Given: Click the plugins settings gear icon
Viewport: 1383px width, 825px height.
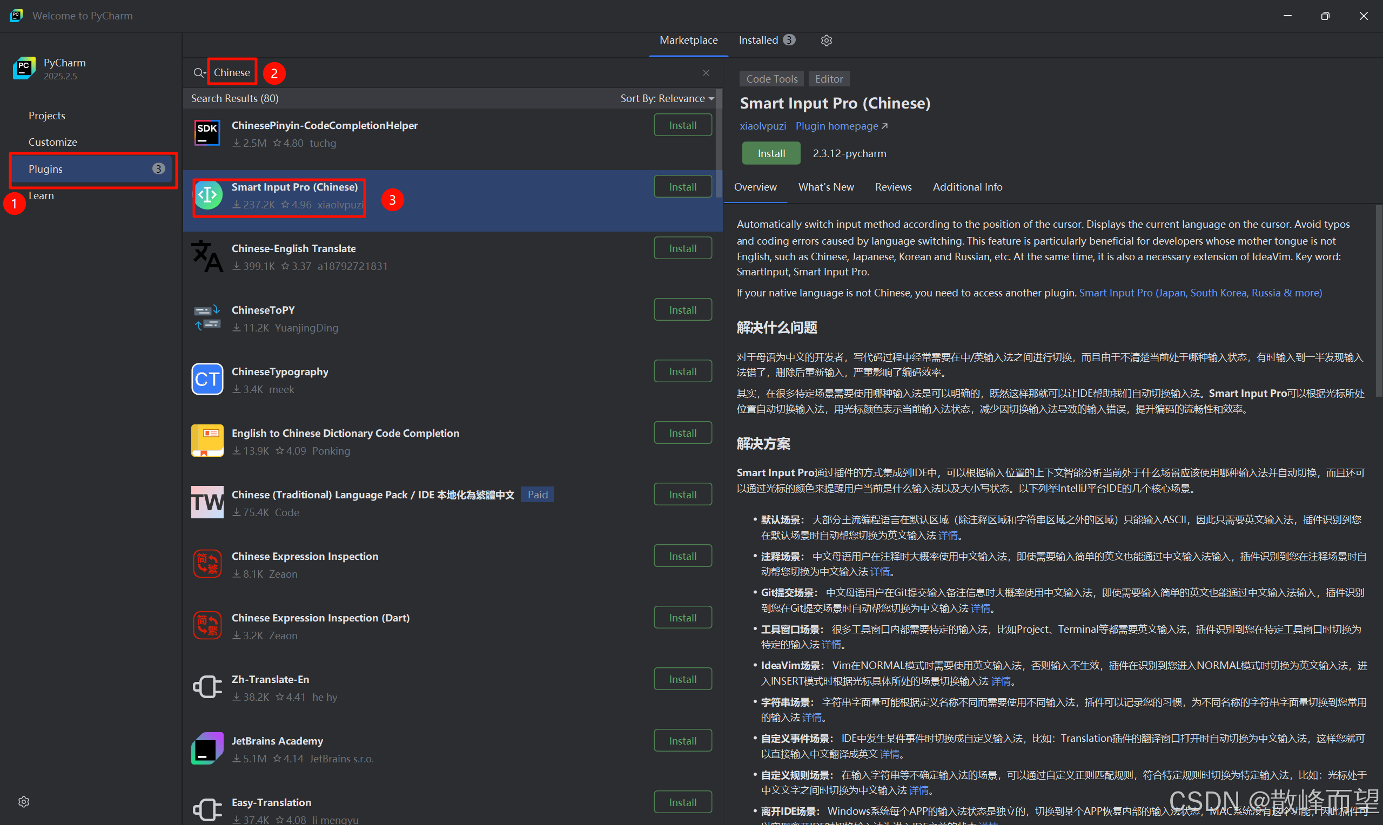Looking at the screenshot, I should click(x=826, y=40).
